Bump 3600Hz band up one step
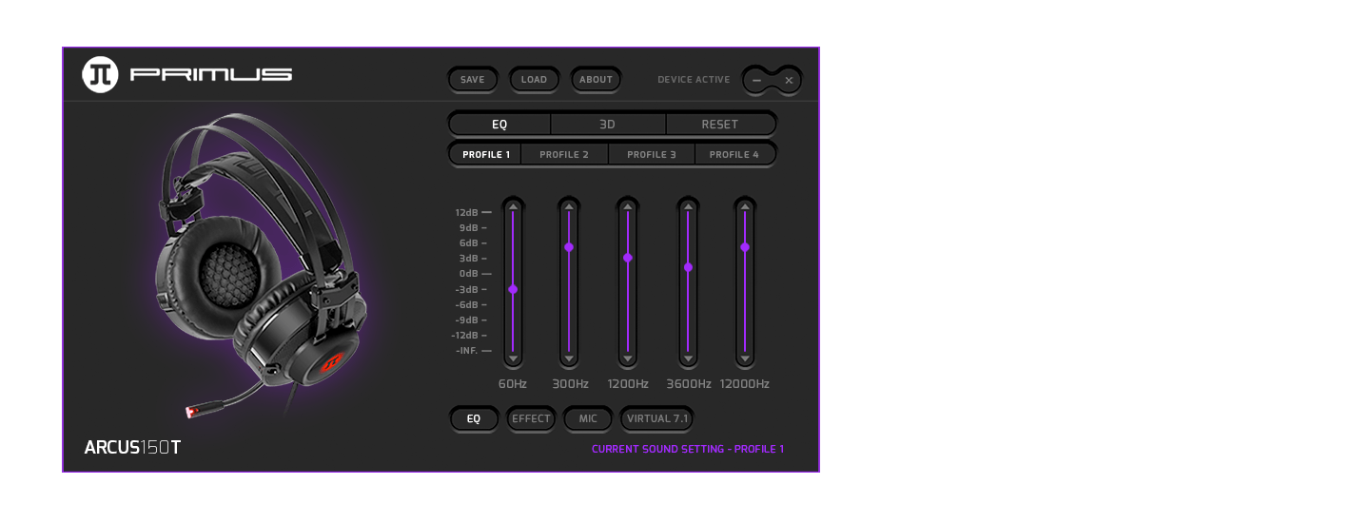 (688, 205)
